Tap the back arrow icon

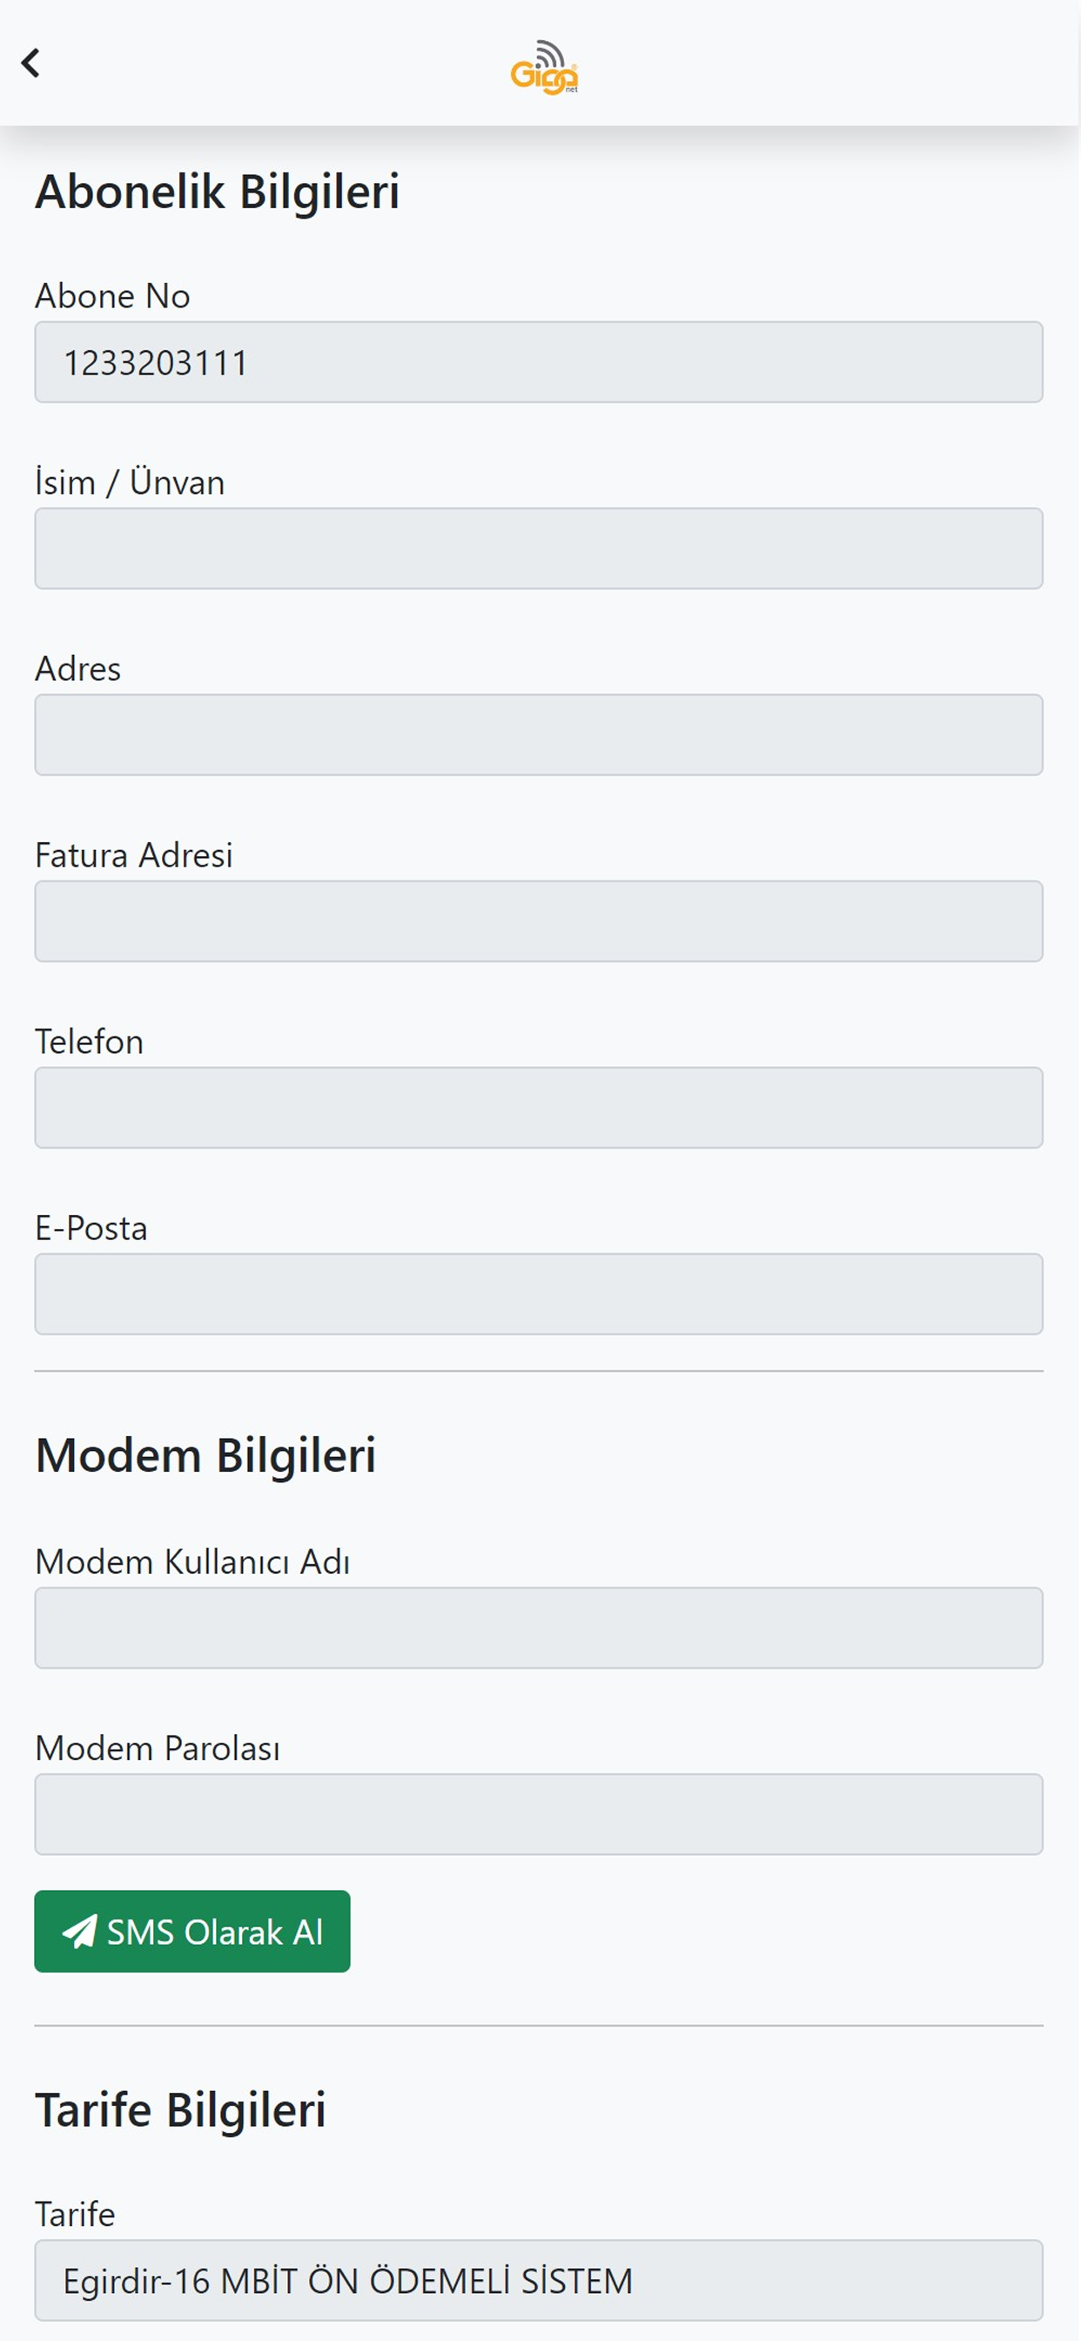[x=30, y=63]
